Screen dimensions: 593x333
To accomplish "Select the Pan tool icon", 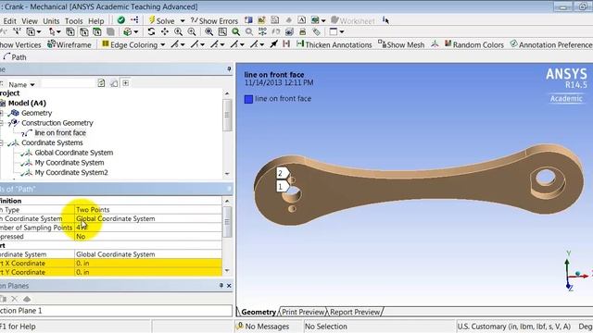I will click(165, 32).
